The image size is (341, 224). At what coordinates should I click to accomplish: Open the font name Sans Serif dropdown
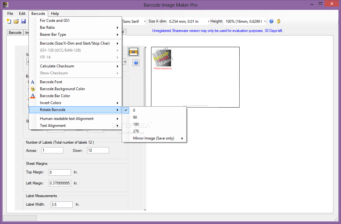[145, 21]
